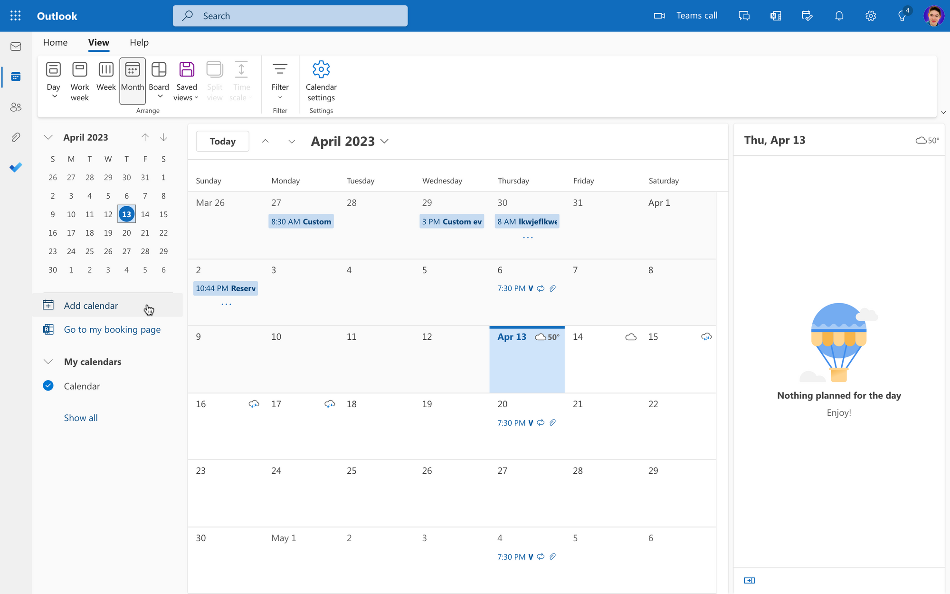This screenshot has height=594, width=950.
Task: Toggle Calendar visibility checkbox
Action: pyautogui.click(x=48, y=384)
